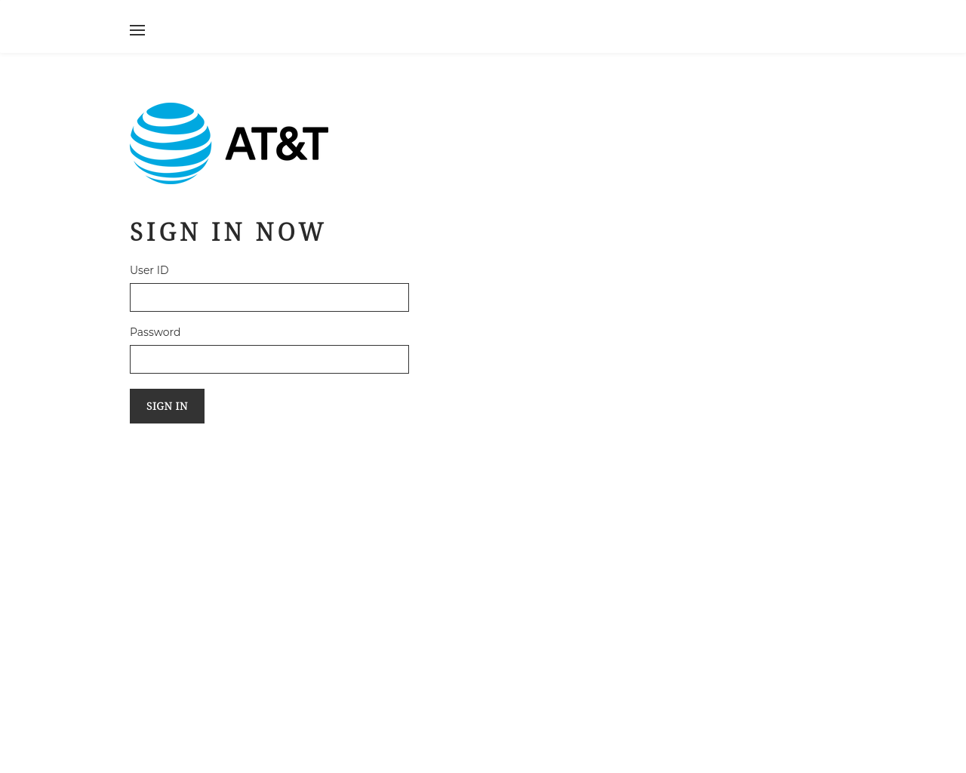Click the word NOW in the heading
Viewport: 966px width, 773px height.
point(291,232)
